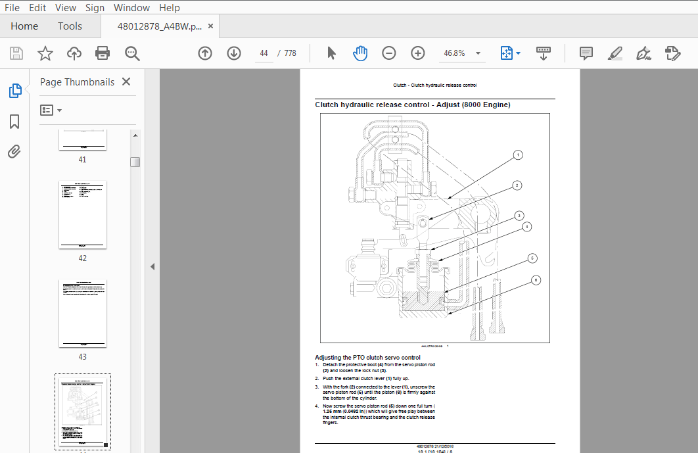
Task: Click the zoom percentage field 46.8%
Action: pyautogui.click(x=455, y=53)
